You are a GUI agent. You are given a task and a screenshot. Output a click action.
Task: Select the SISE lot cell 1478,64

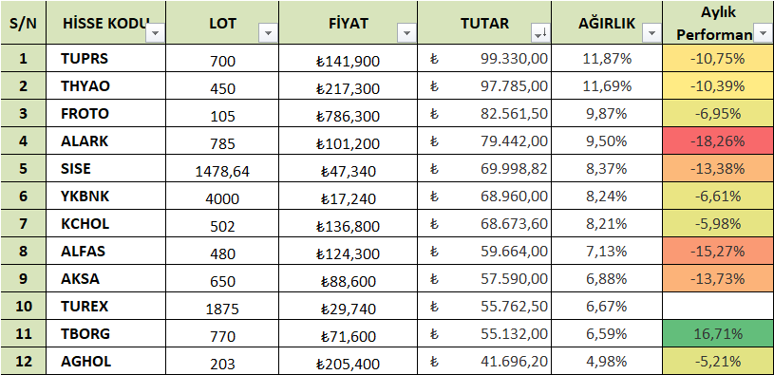pyautogui.click(x=222, y=169)
